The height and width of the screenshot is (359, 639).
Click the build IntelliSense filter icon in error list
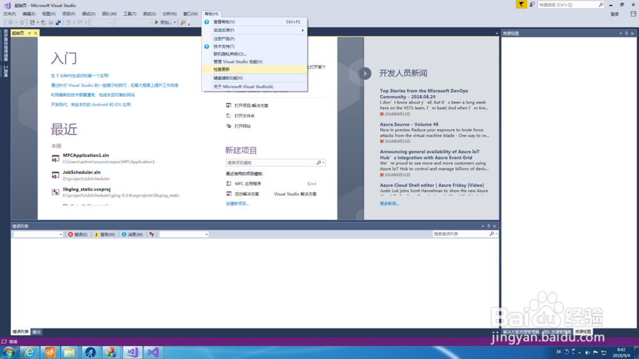tap(151, 234)
